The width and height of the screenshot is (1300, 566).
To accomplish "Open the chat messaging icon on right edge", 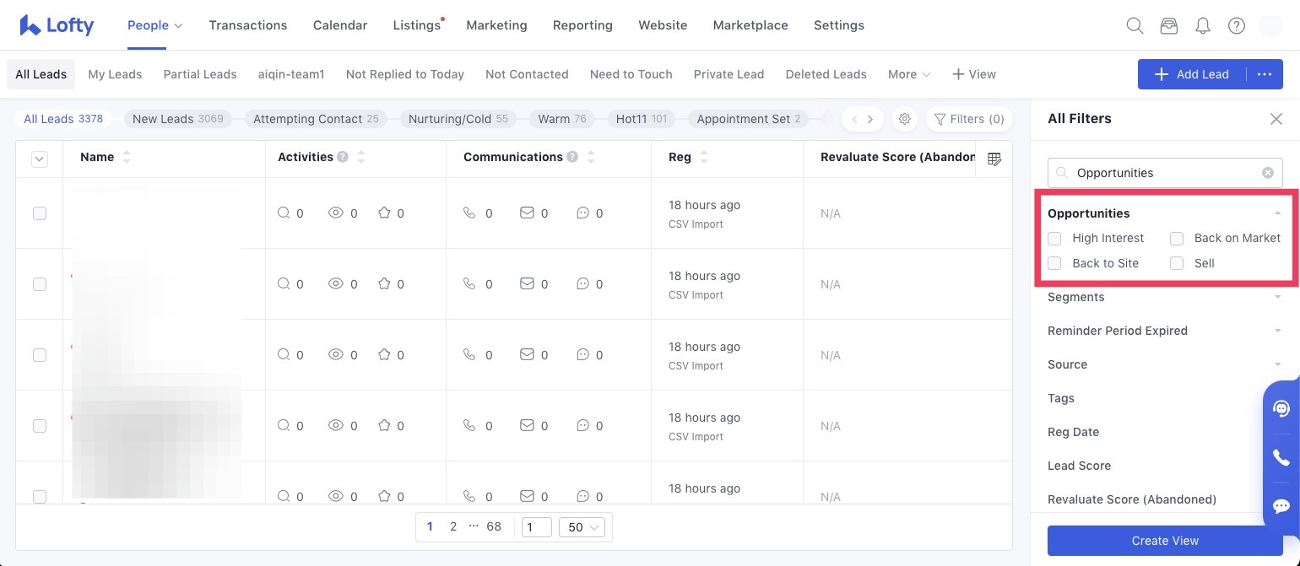I will click(x=1281, y=506).
